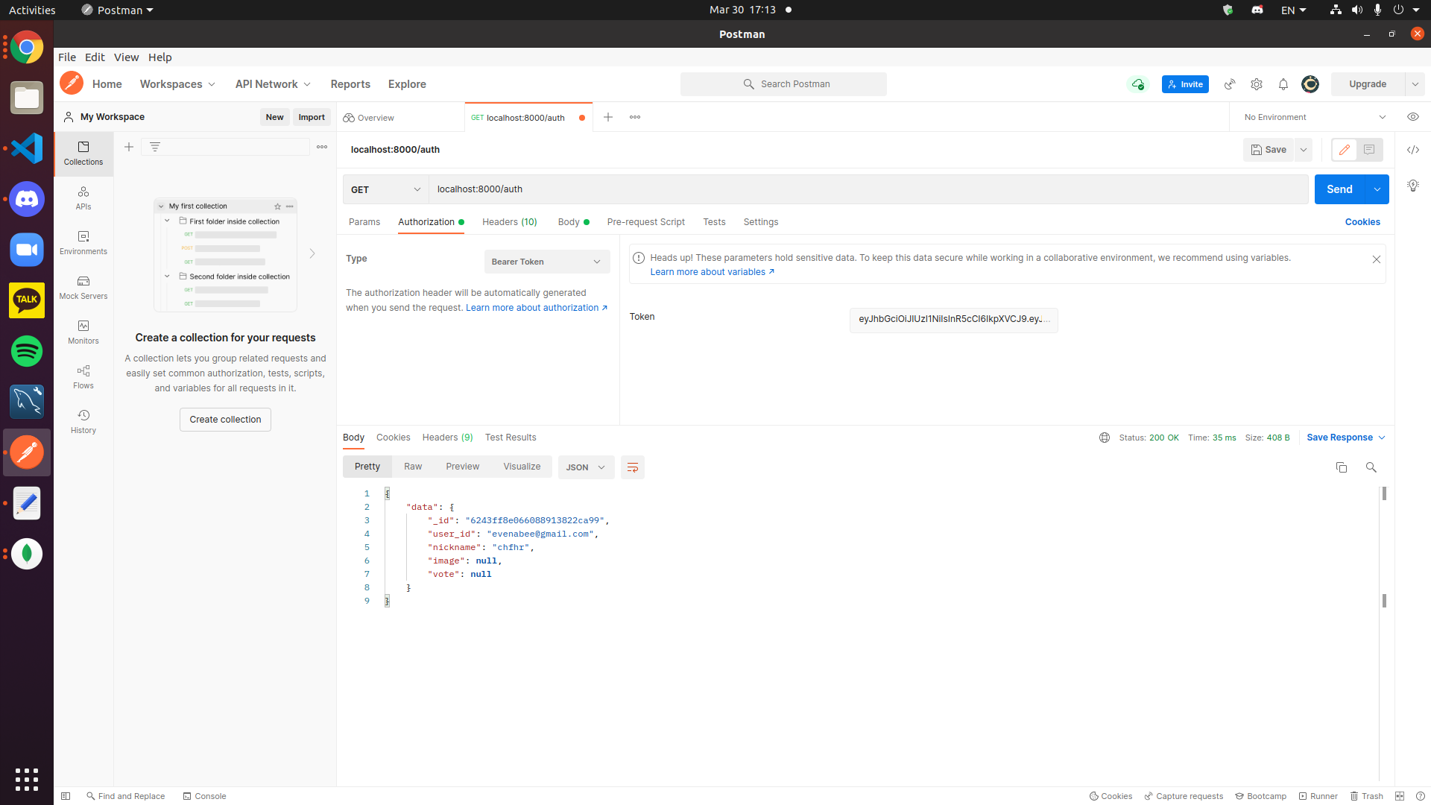The image size is (1431, 805).
Task: Copy the response body
Action: coord(1342,467)
